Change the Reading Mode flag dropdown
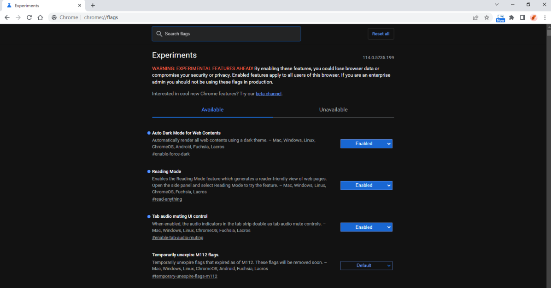 click(366, 186)
